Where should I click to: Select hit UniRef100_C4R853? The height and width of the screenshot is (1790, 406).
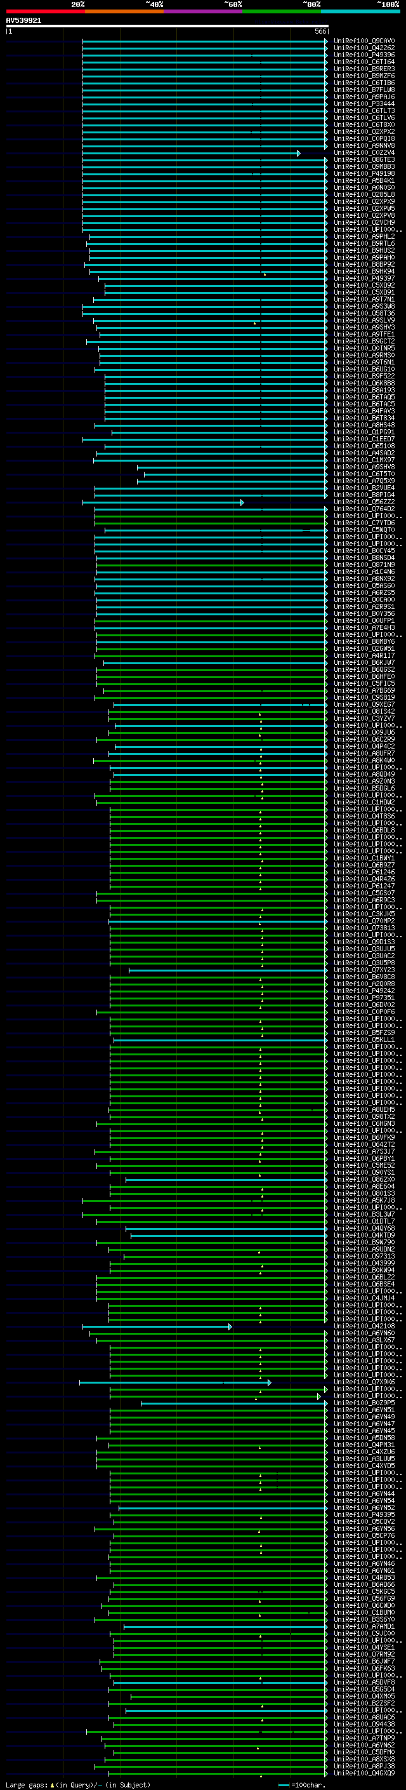click(x=364, y=1577)
